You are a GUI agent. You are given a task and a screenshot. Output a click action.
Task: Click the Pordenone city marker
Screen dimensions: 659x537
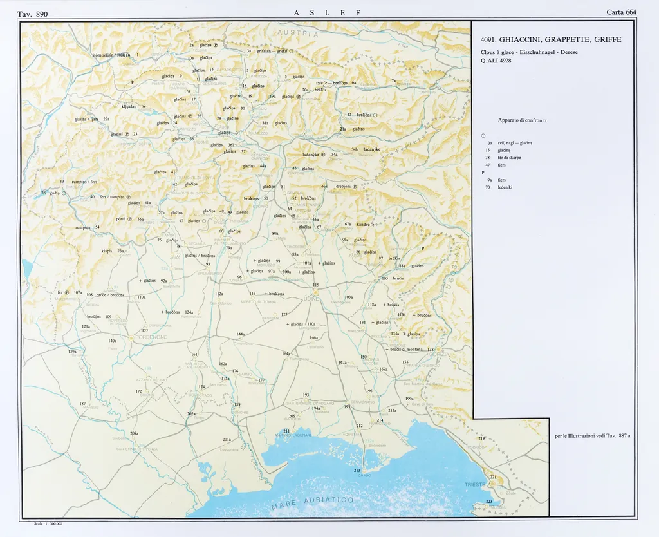pyautogui.click(x=131, y=337)
